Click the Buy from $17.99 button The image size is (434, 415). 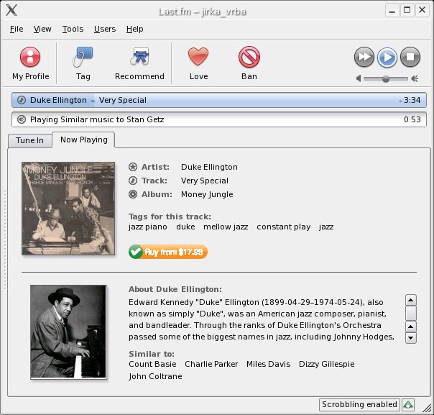pos(168,252)
